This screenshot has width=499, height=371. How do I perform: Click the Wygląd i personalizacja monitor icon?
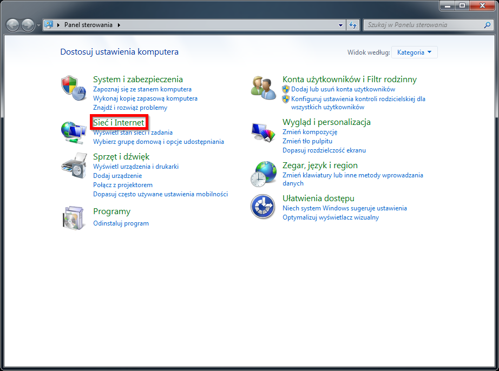263,131
